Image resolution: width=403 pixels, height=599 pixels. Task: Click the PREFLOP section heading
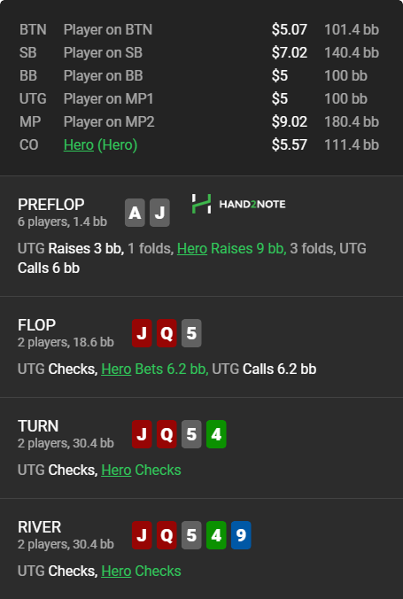click(50, 205)
